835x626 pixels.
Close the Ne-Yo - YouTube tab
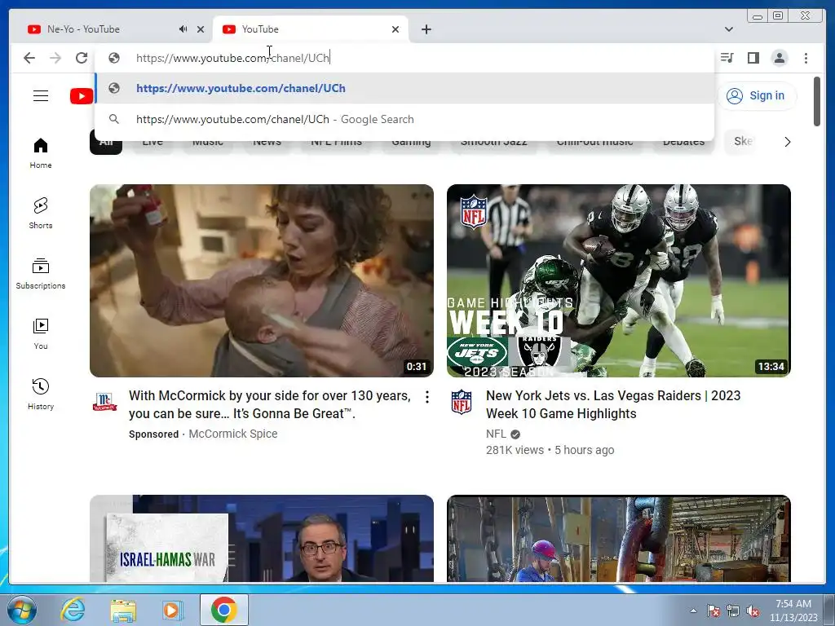[x=201, y=29]
